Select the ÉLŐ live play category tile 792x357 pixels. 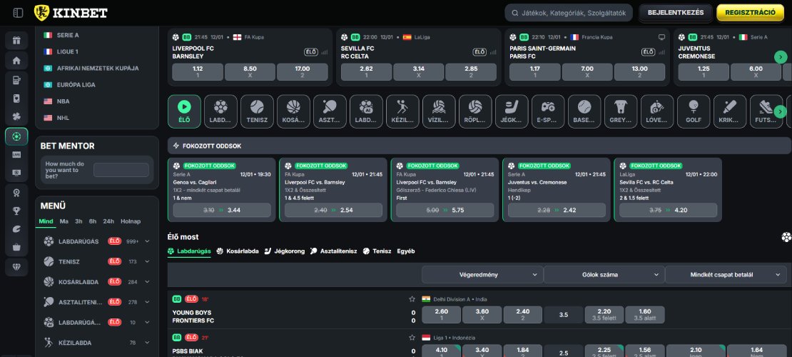(184, 111)
